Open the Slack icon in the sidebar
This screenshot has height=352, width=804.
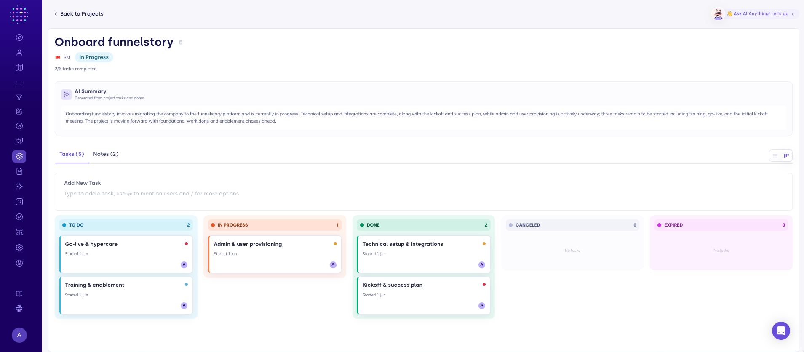(x=19, y=308)
